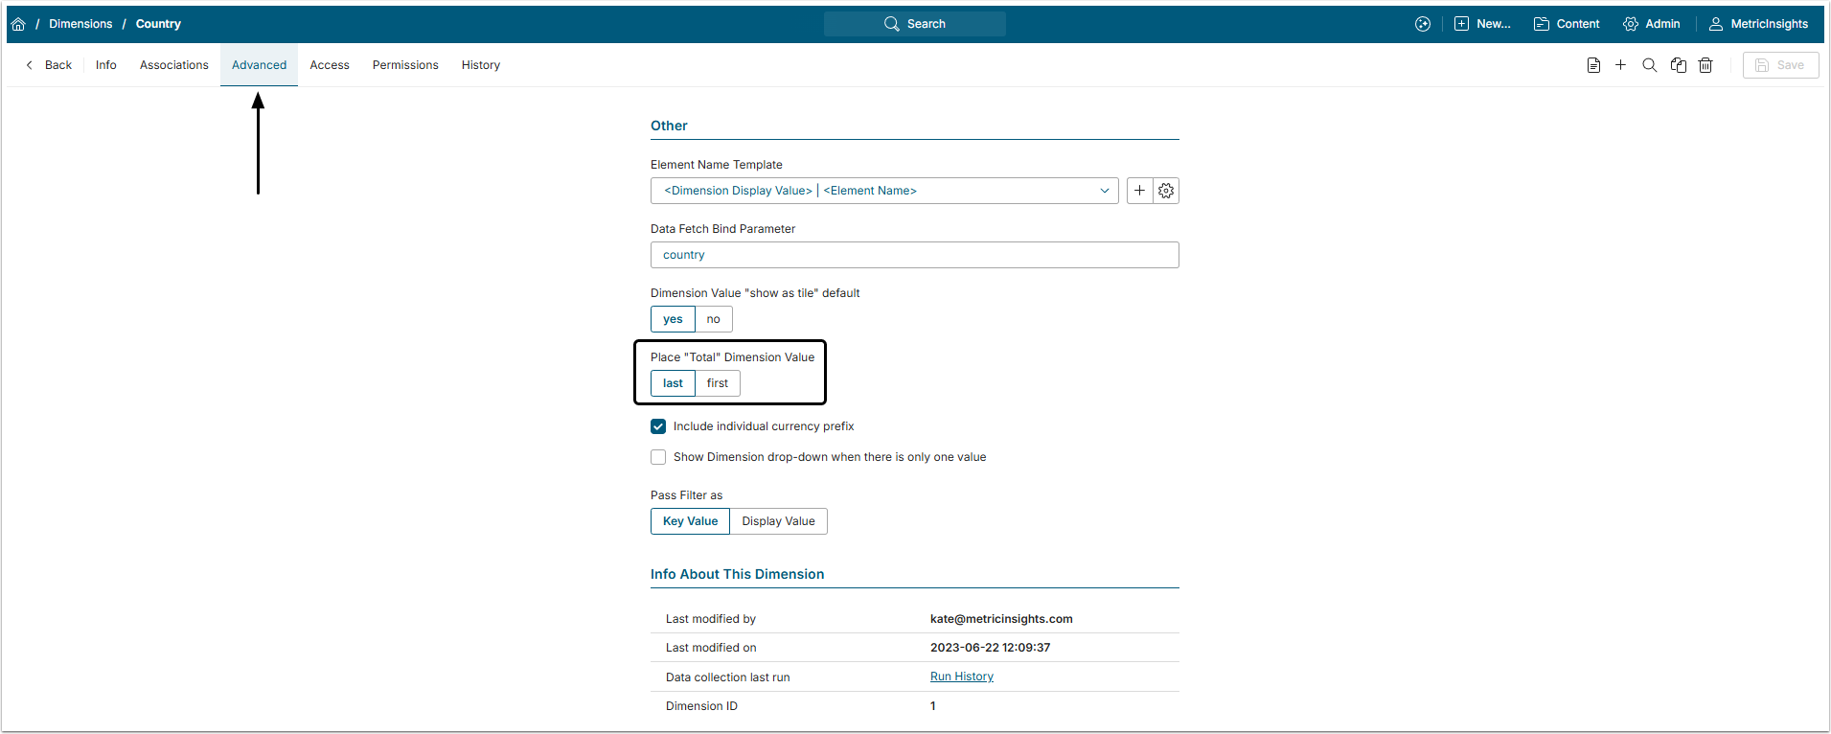This screenshot has height=734, width=1831.
Task: Check Show Dimension drop-down when only one value
Action: [658, 457]
